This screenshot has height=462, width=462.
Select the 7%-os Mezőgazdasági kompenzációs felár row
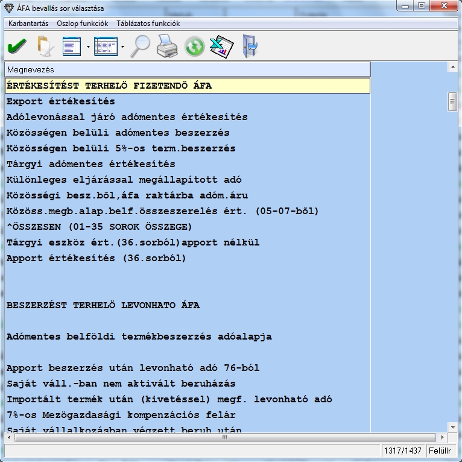pos(121,415)
